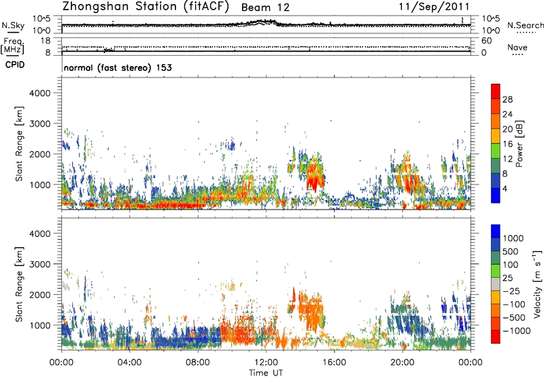
Task: Pick the teal 100–500 Velocity colorbar segment
Action: point(496,258)
